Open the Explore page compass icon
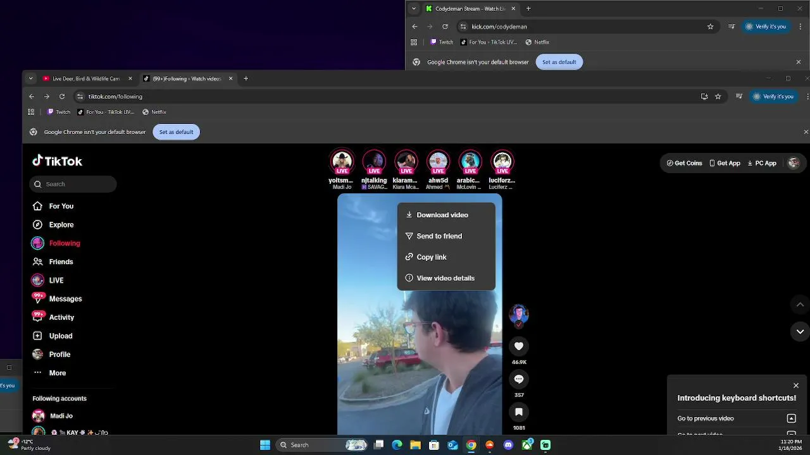The height and width of the screenshot is (455, 810). tap(37, 224)
